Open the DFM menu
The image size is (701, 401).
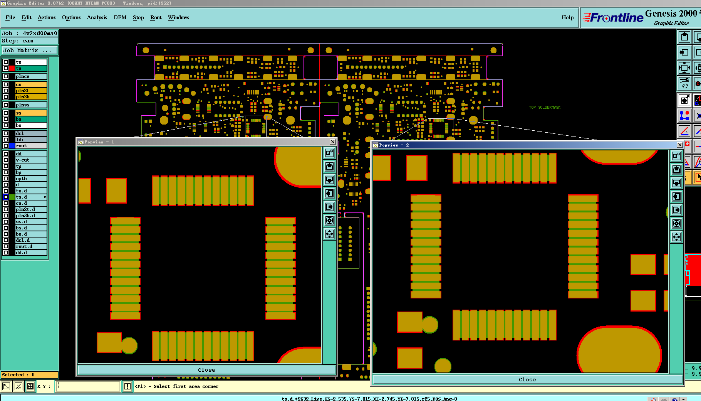point(120,17)
